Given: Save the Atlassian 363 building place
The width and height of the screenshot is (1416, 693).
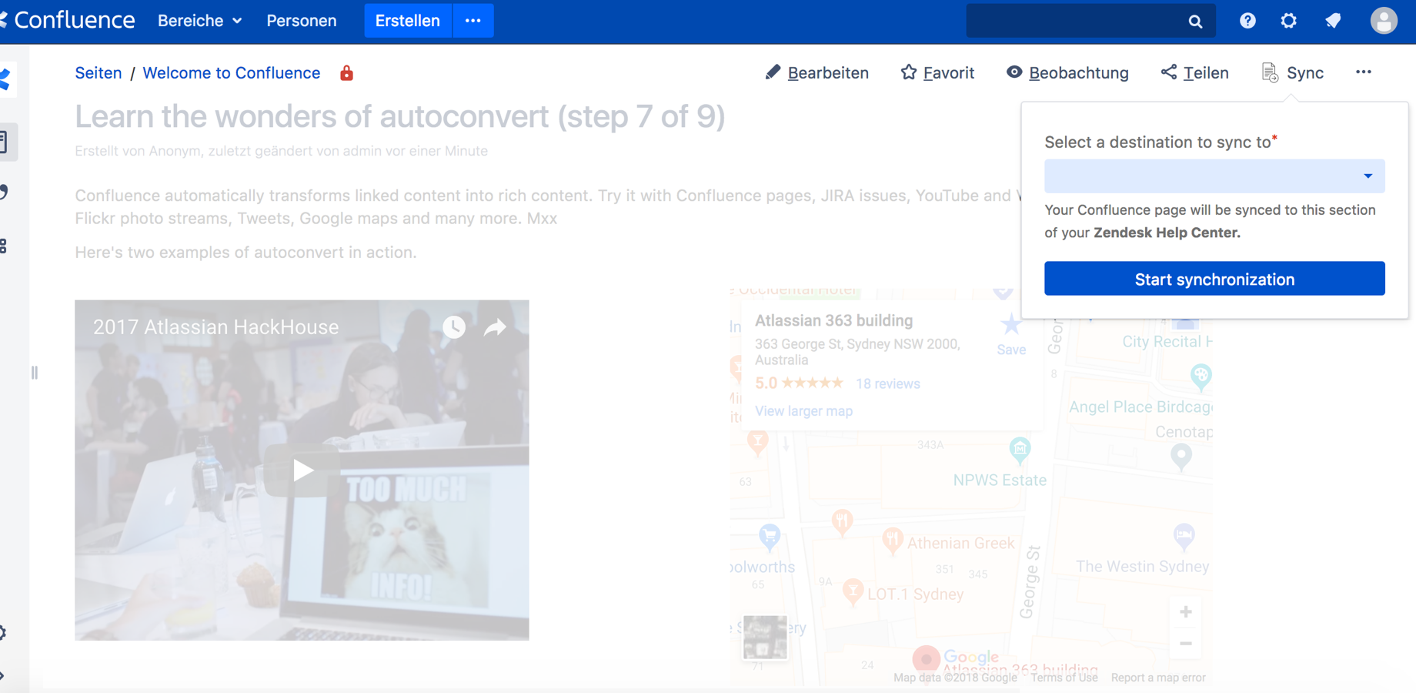Looking at the screenshot, I should tap(1011, 334).
